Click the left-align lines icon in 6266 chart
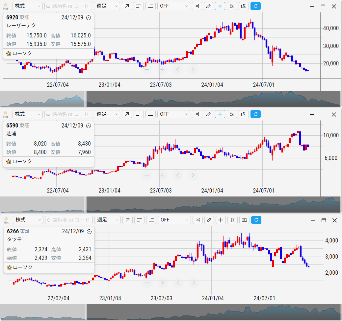The height and width of the screenshot is (321, 342). point(139,220)
